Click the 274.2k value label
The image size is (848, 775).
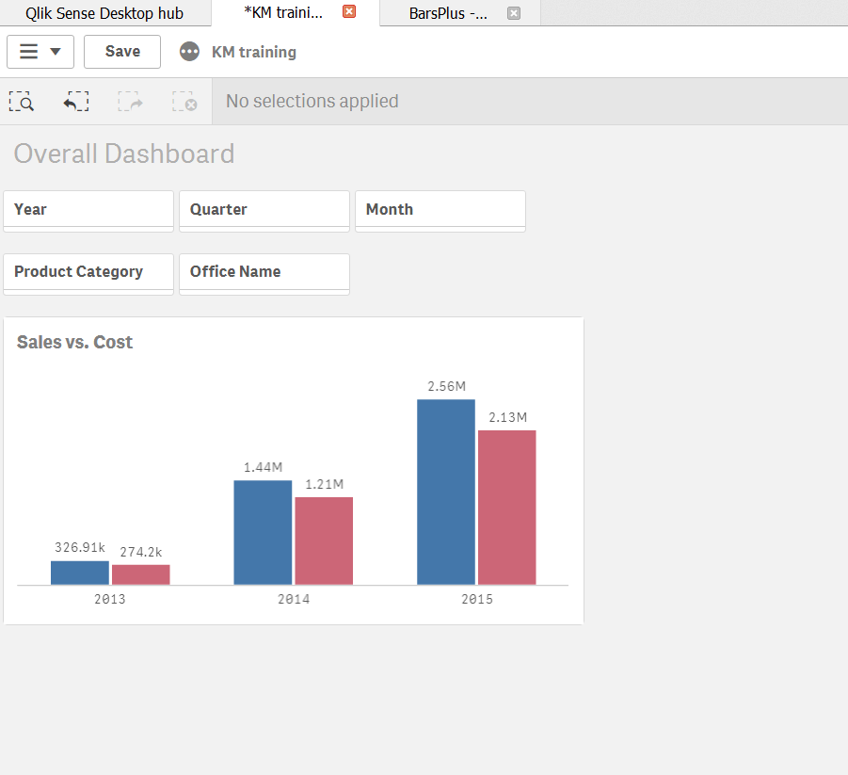(x=141, y=552)
